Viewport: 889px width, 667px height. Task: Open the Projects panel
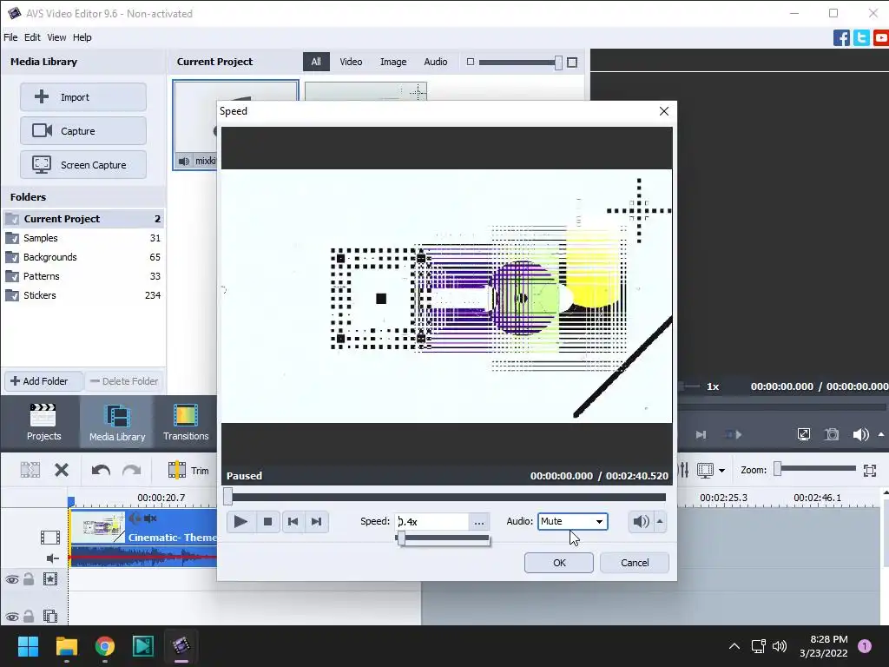[43, 422]
